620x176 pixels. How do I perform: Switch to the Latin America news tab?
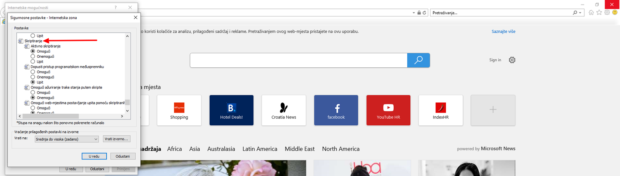[260, 149]
